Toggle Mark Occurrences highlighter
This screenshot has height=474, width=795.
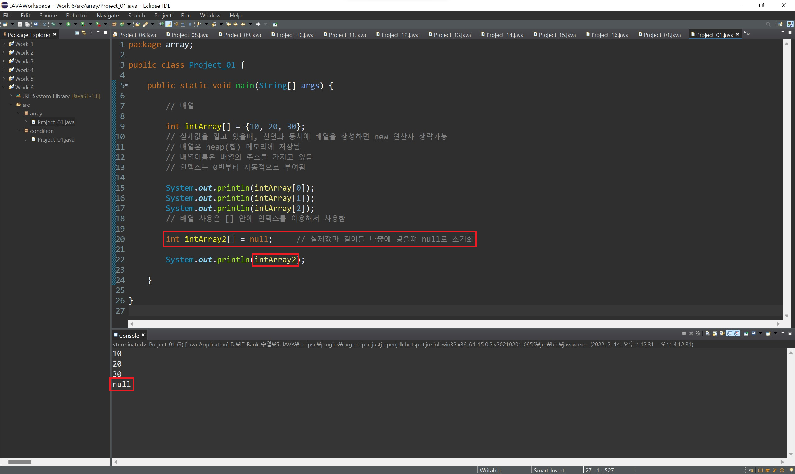(169, 24)
